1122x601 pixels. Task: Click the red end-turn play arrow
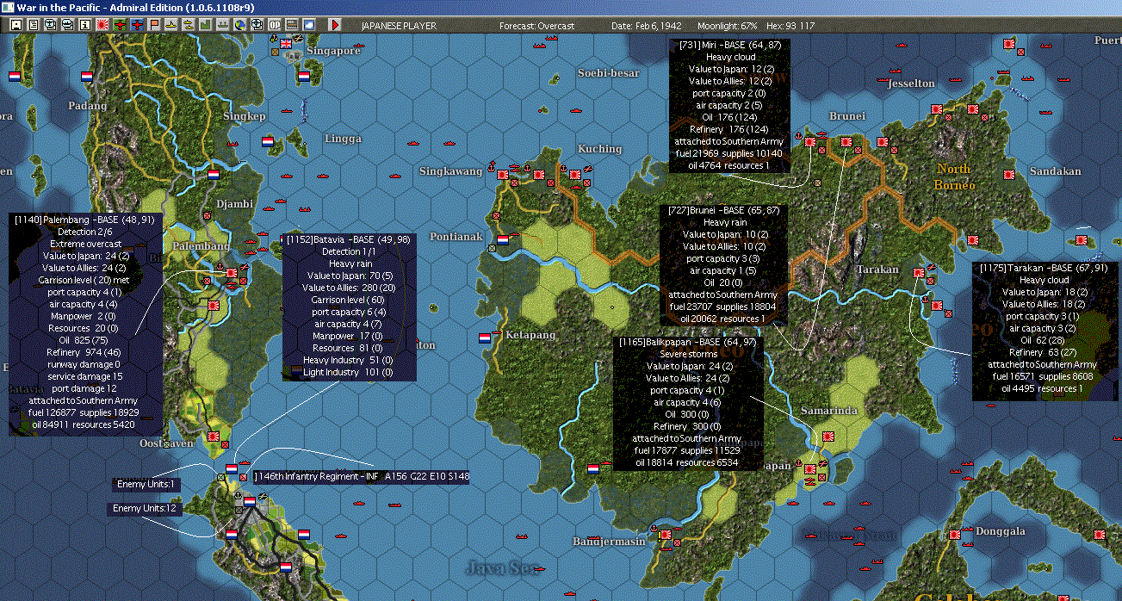(x=335, y=25)
